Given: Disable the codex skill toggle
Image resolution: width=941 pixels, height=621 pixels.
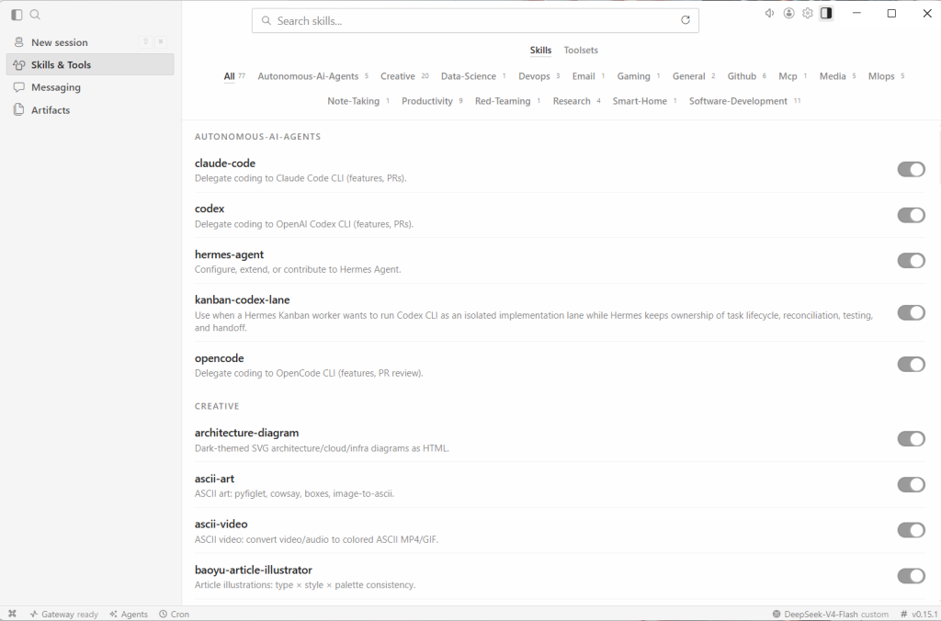Looking at the screenshot, I should (911, 215).
